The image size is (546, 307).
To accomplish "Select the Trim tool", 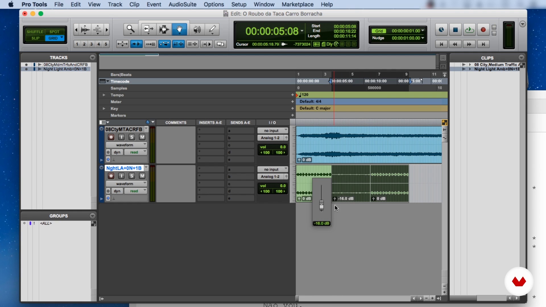I will [x=148, y=29].
